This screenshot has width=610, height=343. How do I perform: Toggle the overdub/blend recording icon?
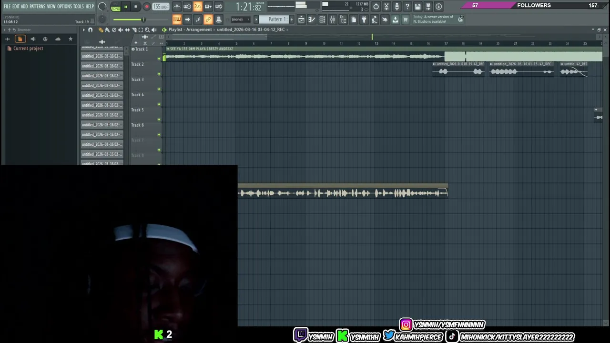(208, 7)
